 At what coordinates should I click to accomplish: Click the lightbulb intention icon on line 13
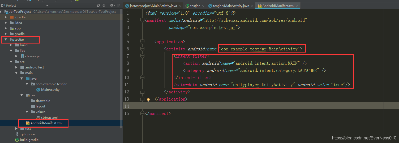(x=148, y=100)
